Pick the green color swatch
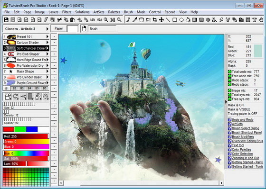 [x=20, y=129]
